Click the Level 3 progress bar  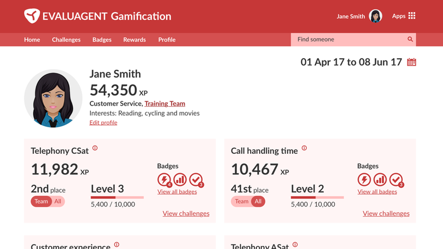point(117,198)
